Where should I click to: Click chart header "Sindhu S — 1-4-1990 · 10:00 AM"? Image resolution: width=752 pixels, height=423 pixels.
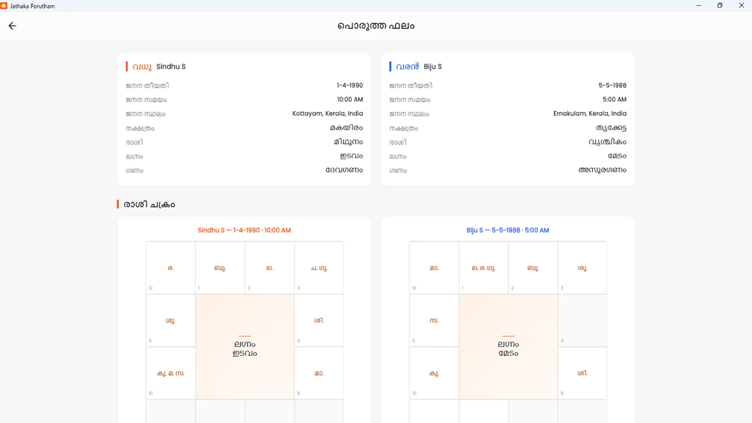(244, 230)
